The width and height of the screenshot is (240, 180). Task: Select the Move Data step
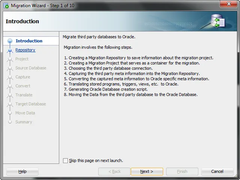point(25,113)
